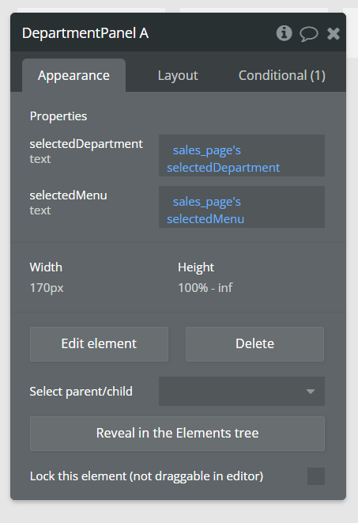Click the selectedMenu property label
This screenshot has height=523, width=358.
(68, 195)
